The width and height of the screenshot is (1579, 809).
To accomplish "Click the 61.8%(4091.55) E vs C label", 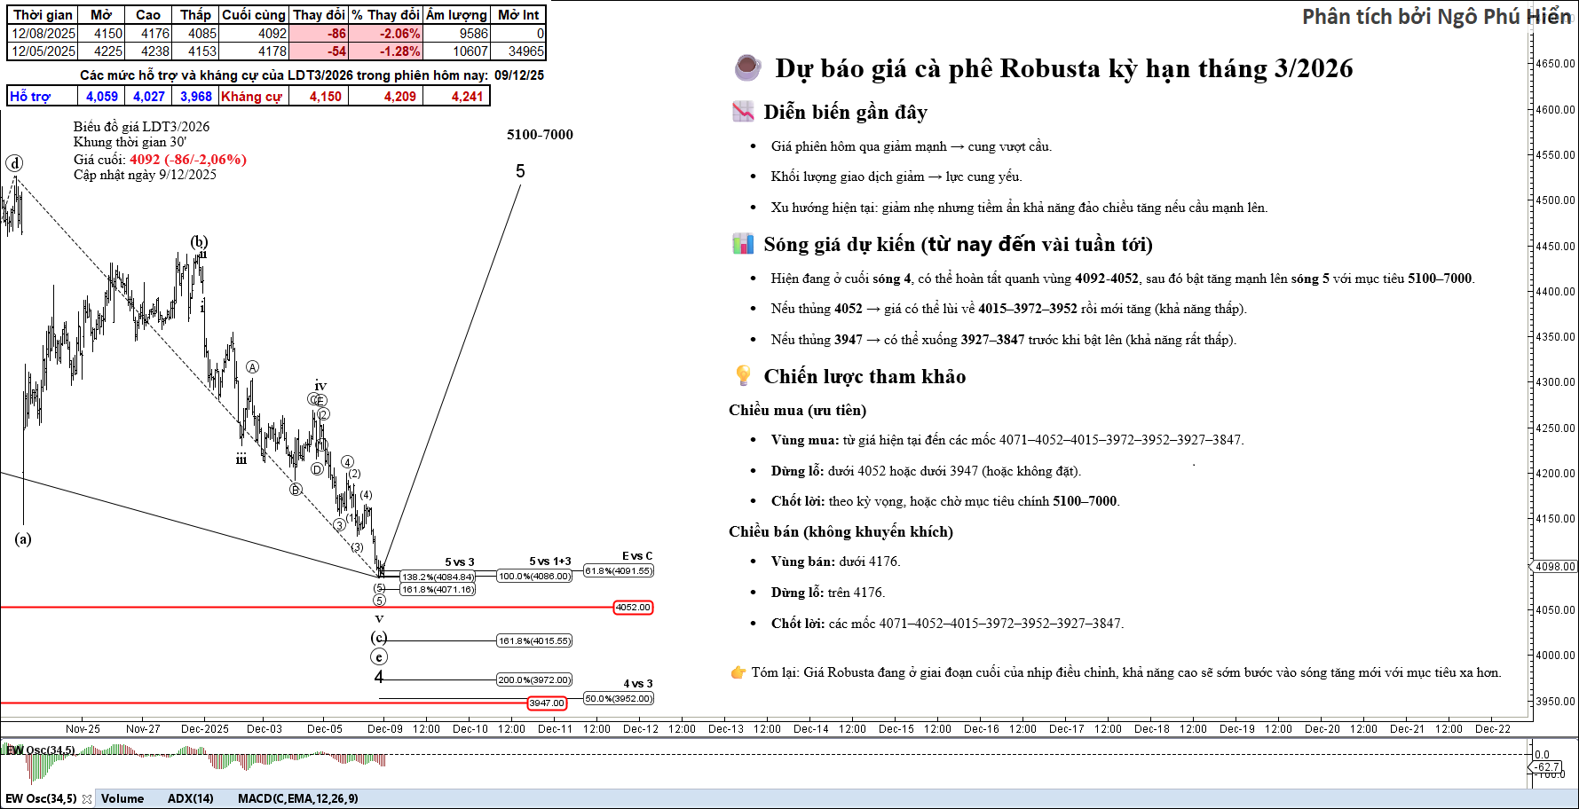I will click(619, 571).
